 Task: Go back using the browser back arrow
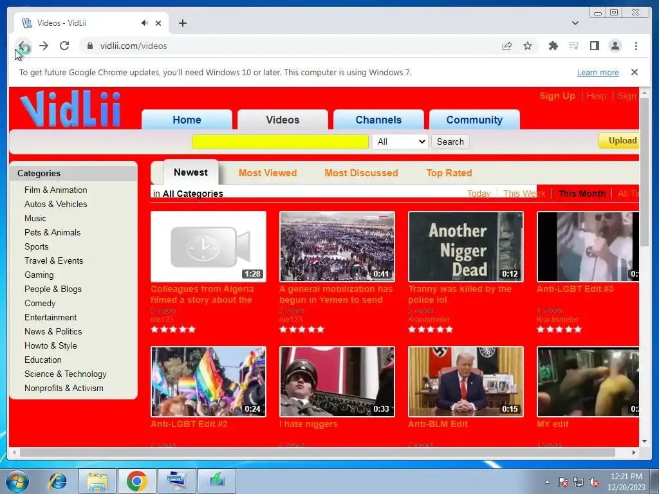[x=24, y=46]
